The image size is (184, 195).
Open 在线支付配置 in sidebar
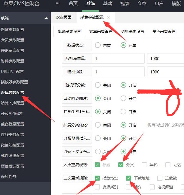click(x=12, y=135)
